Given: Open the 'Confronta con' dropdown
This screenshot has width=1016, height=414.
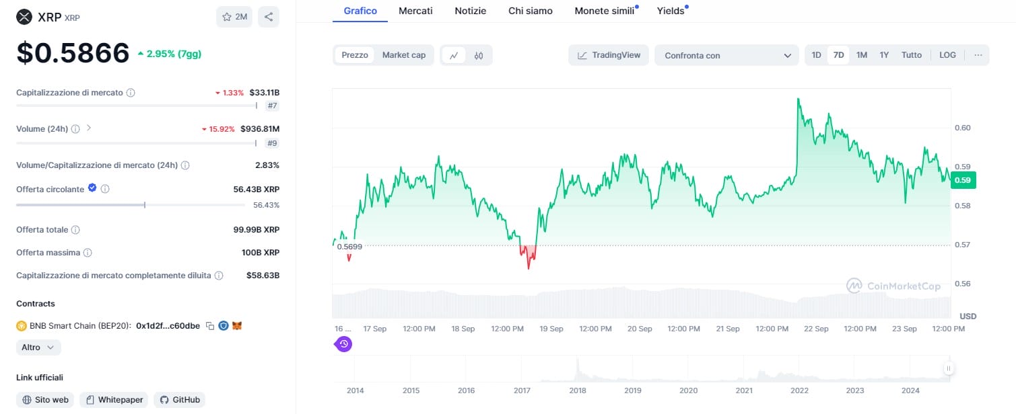Looking at the screenshot, I should tap(727, 56).
